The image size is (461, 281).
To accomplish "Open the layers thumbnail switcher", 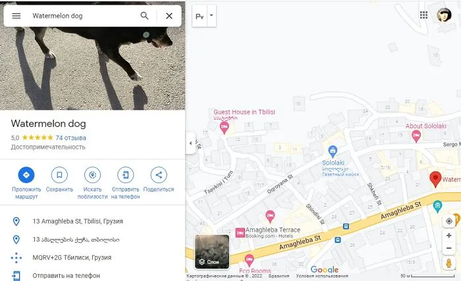I will 212,251.
